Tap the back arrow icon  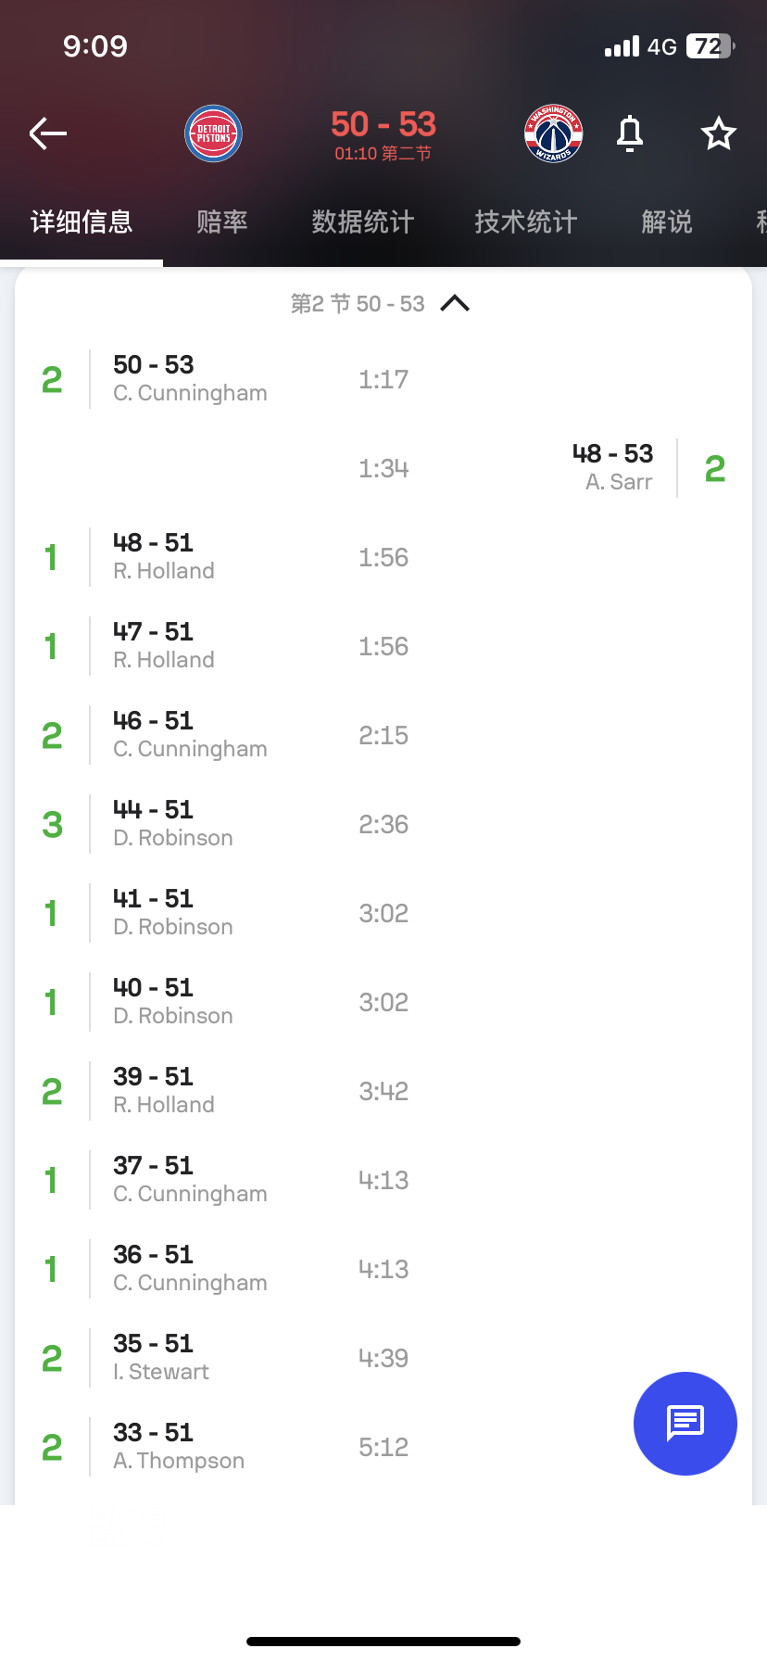point(48,134)
